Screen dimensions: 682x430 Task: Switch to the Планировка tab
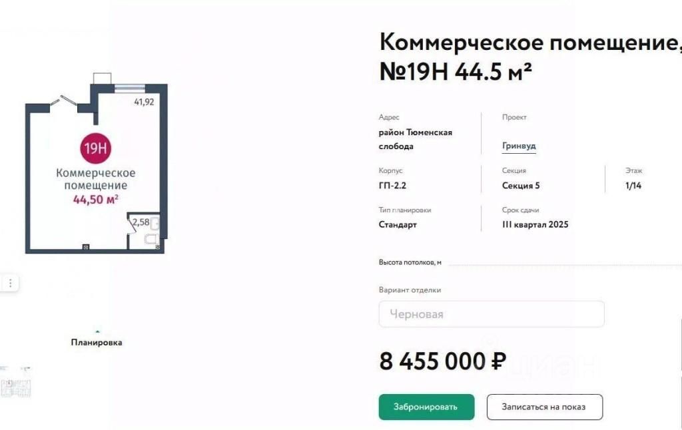point(97,342)
